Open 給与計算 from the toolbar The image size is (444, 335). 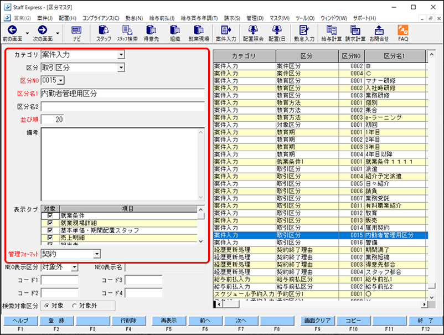[331, 33]
